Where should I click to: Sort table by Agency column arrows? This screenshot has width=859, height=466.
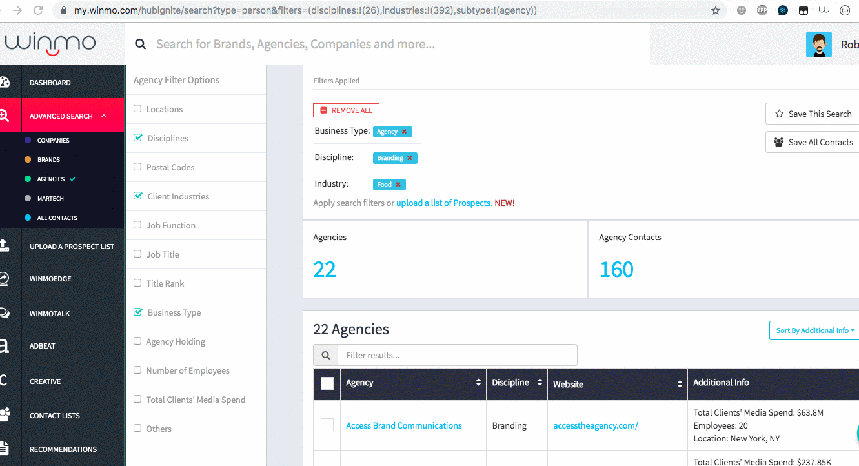click(478, 383)
